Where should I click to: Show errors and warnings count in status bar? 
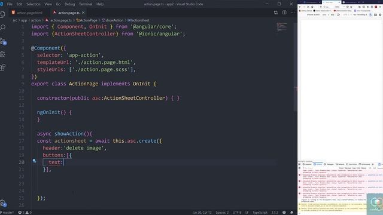[x=25, y=213]
